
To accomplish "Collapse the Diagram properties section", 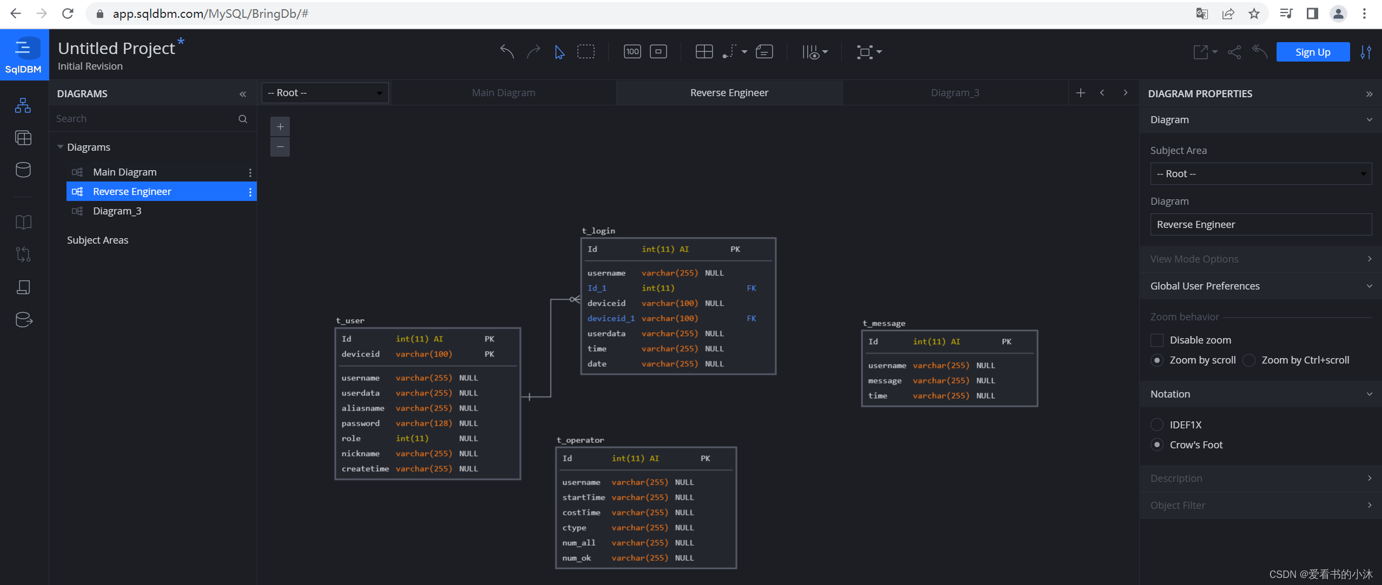I will coord(1260,120).
